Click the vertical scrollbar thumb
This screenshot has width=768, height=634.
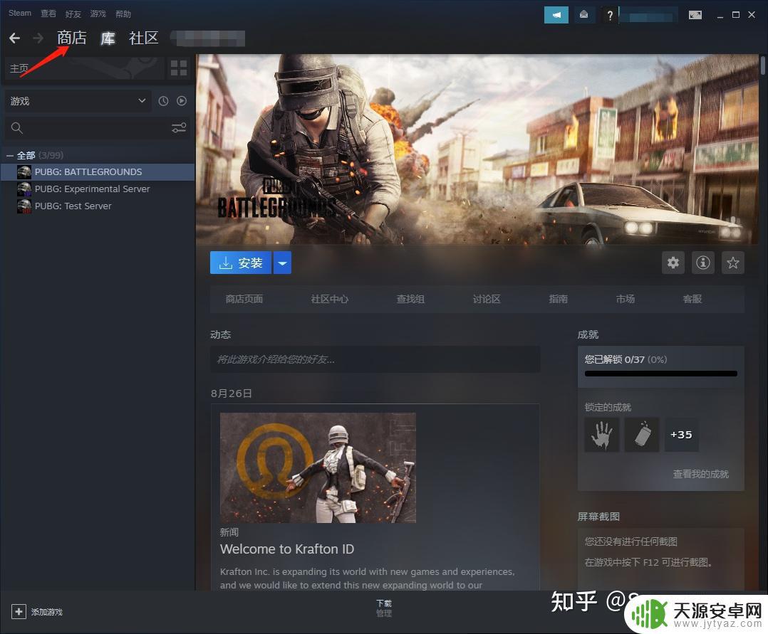tap(762, 65)
